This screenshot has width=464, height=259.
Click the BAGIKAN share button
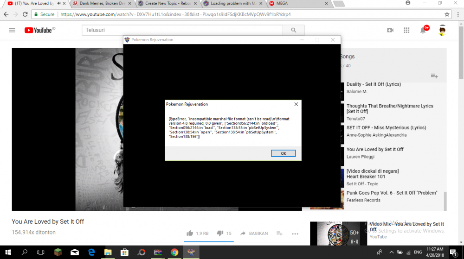pyautogui.click(x=254, y=234)
